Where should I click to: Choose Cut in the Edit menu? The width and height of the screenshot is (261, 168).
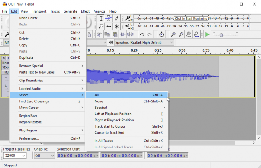(48, 32)
